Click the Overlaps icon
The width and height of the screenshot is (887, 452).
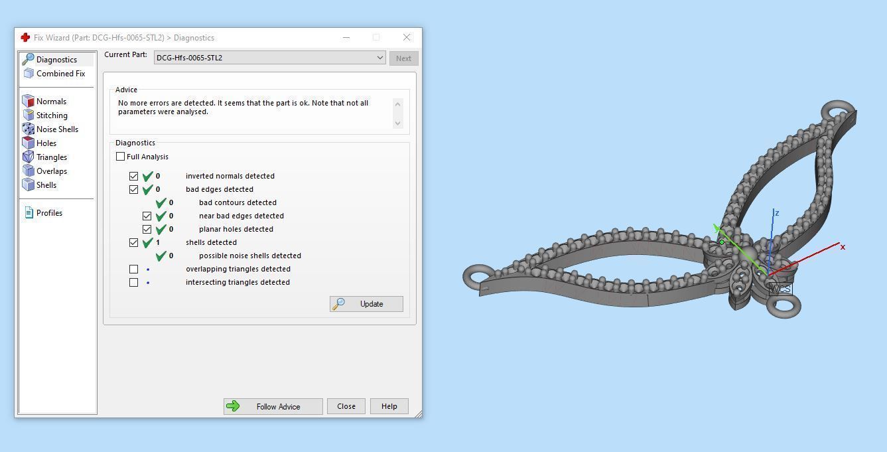pos(28,171)
